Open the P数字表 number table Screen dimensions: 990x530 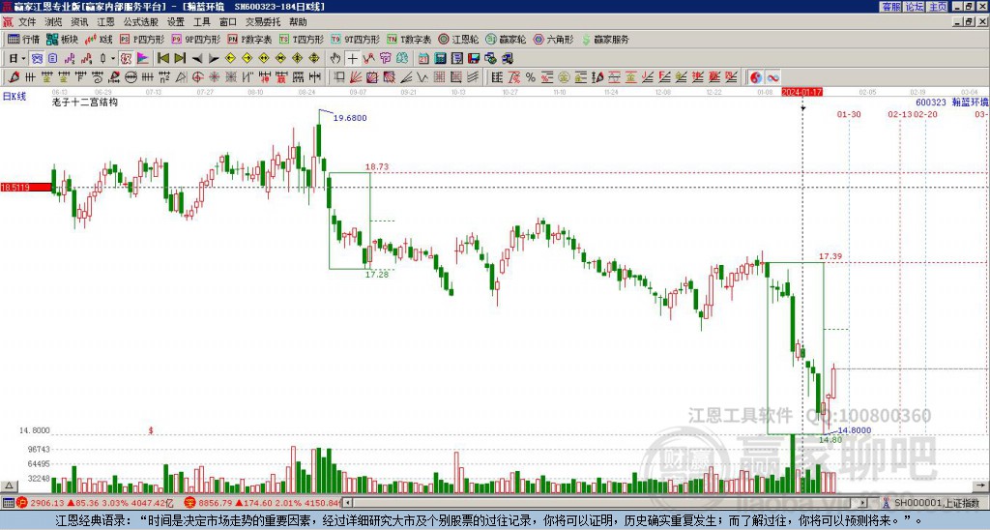click(249, 39)
